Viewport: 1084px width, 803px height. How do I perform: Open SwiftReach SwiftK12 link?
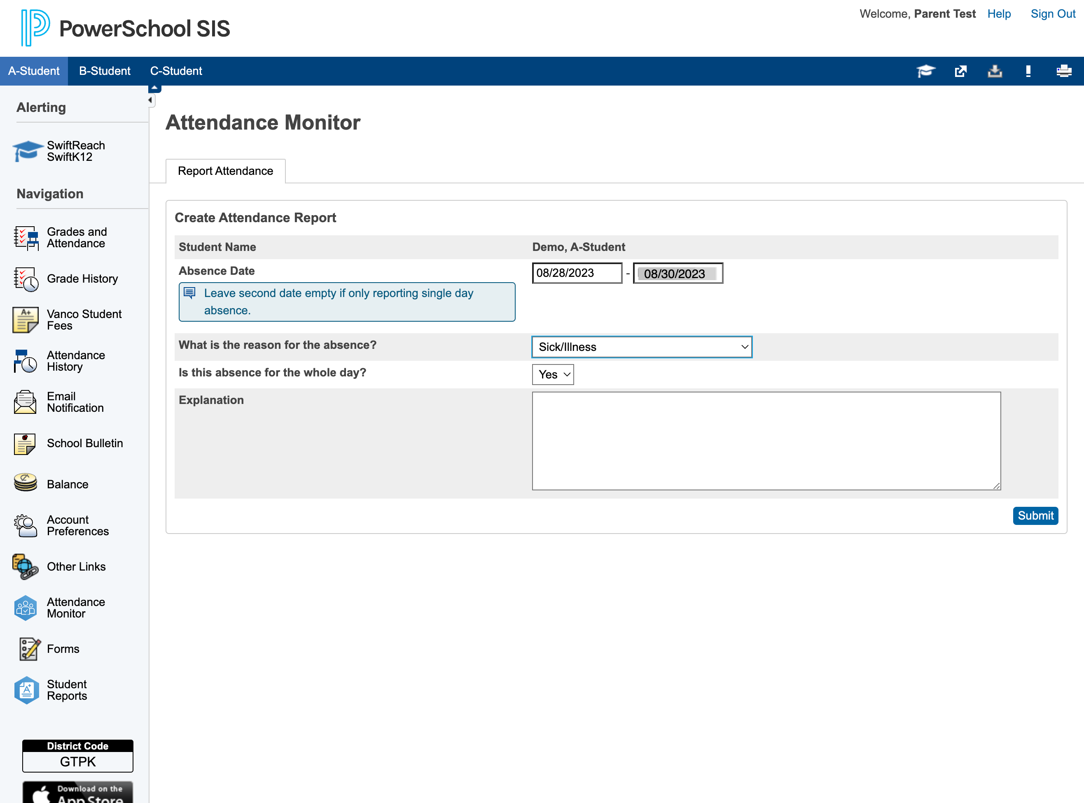(x=76, y=151)
